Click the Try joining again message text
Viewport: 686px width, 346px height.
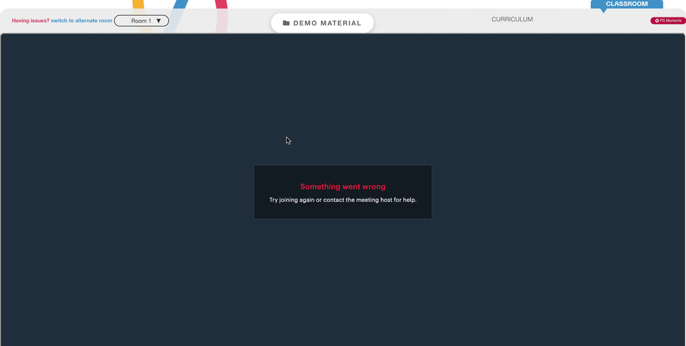pyautogui.click(x=342, y=200)
